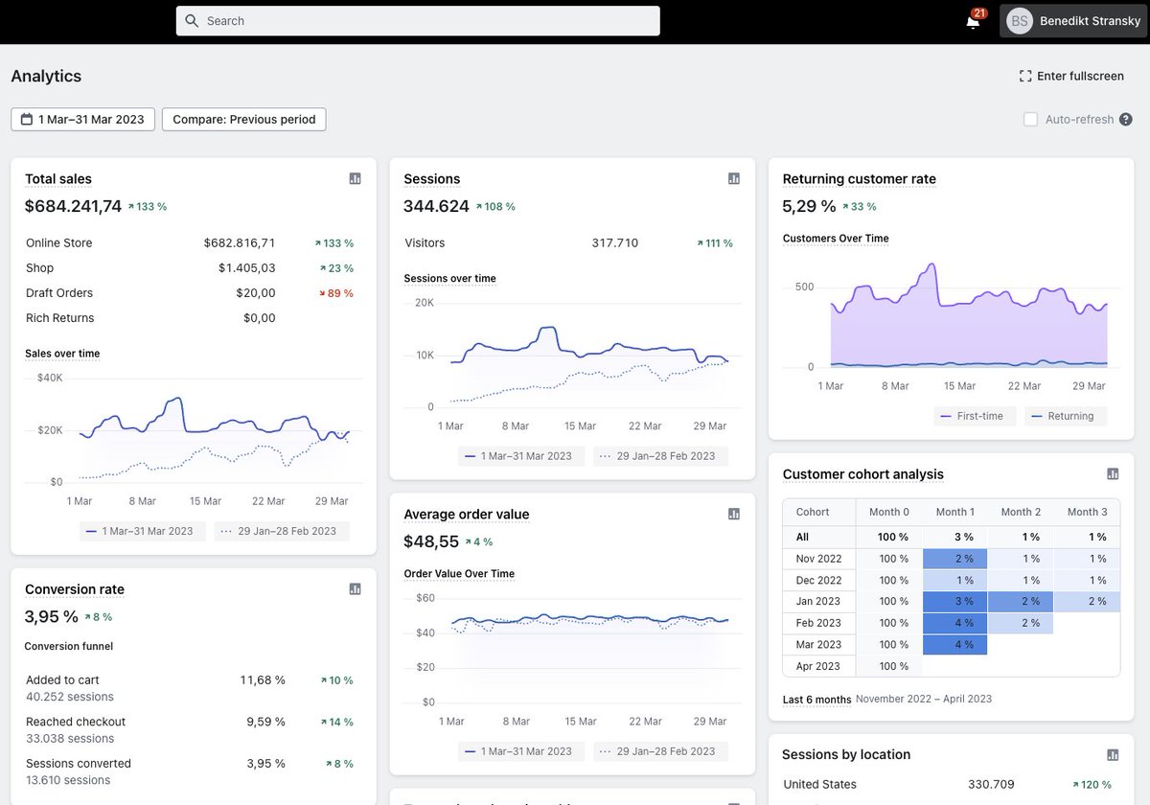Click Rich Returns row label
Viewport: 1150px width, 805px height.
coord(60,318)
